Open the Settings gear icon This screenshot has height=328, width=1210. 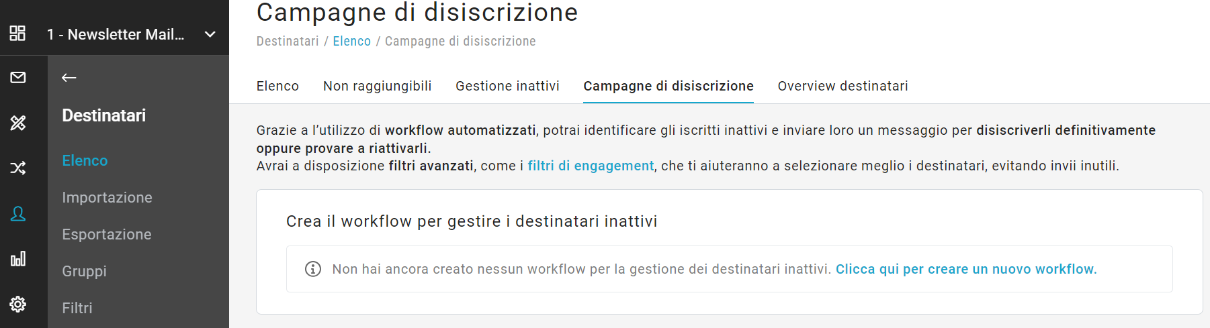(x=18, y=304)
